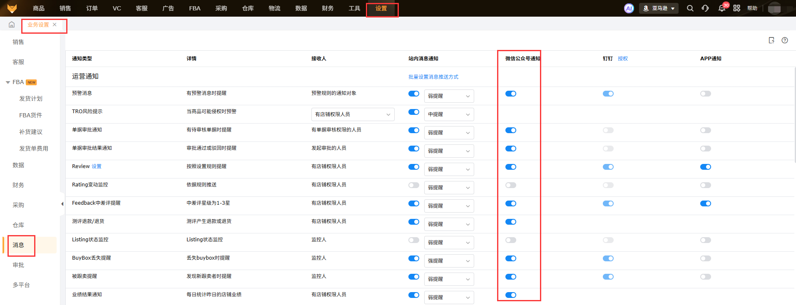796x305 pixels.
Task: Click 批量设置消息推送方式 link
Action: click(x=433, y=77)
